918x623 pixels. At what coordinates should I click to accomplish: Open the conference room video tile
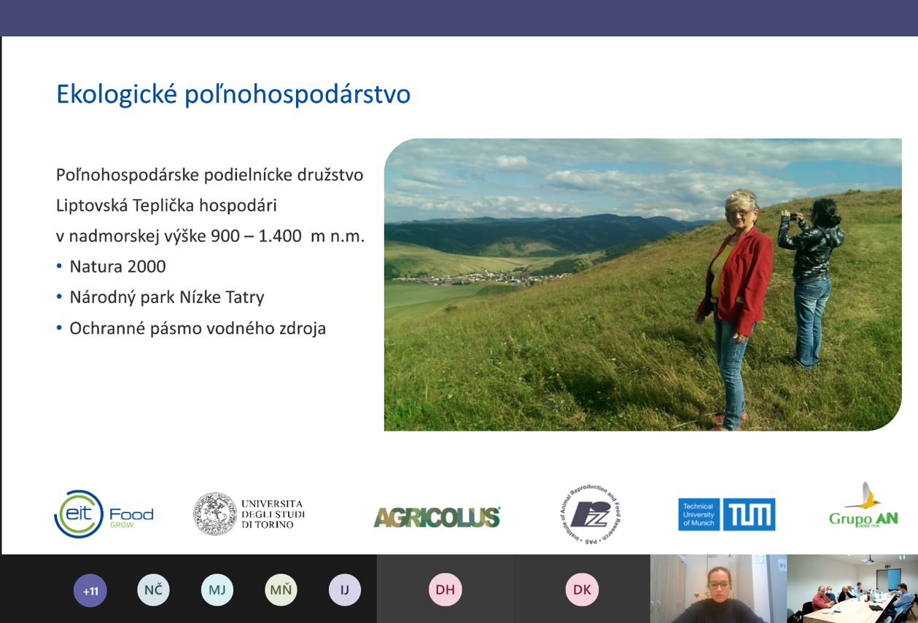pyautogui.click(x=852, y=589)
